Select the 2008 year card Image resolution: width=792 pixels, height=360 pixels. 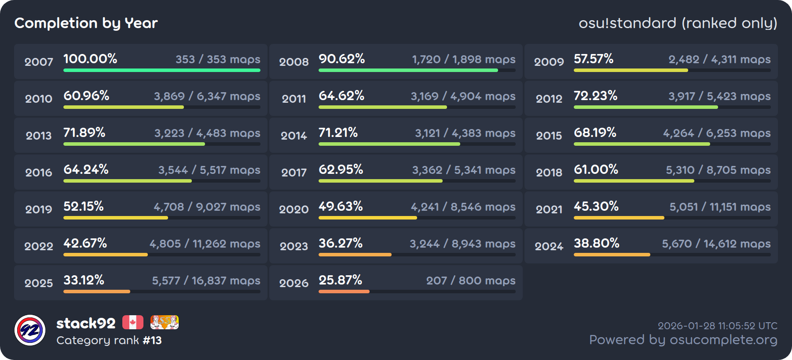point(396,61)
